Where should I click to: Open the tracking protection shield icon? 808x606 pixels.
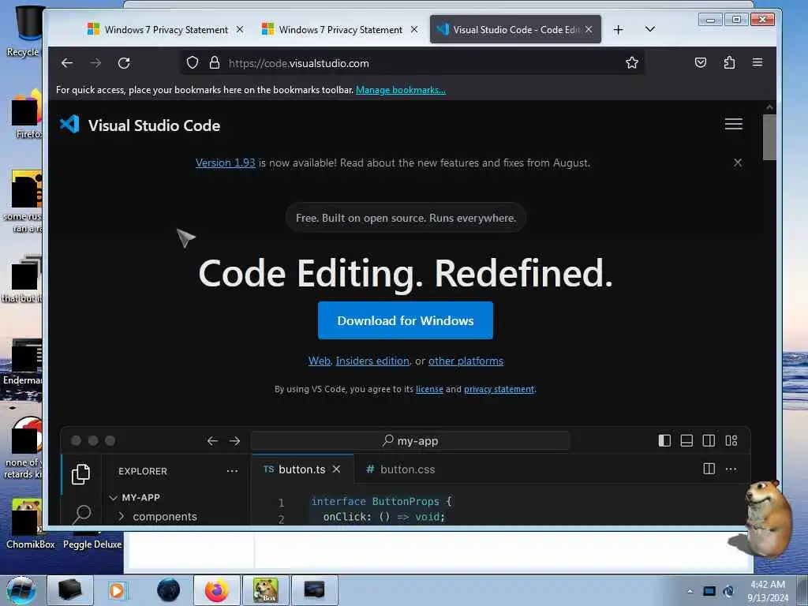[193, 63]
